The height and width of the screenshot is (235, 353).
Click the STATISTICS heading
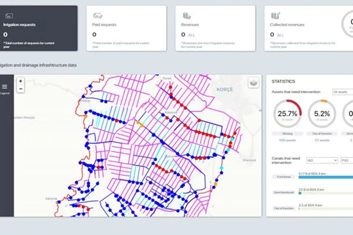283,81
